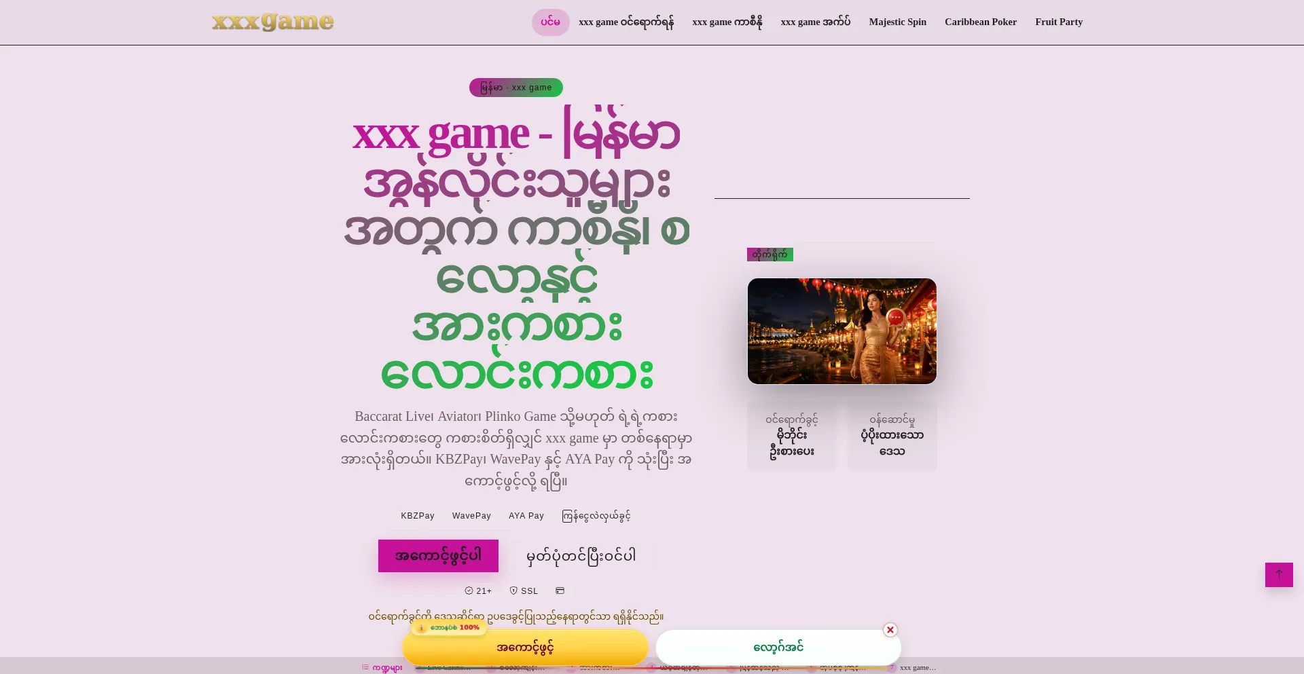Close the floating signup bar

(x=890, y=630)
